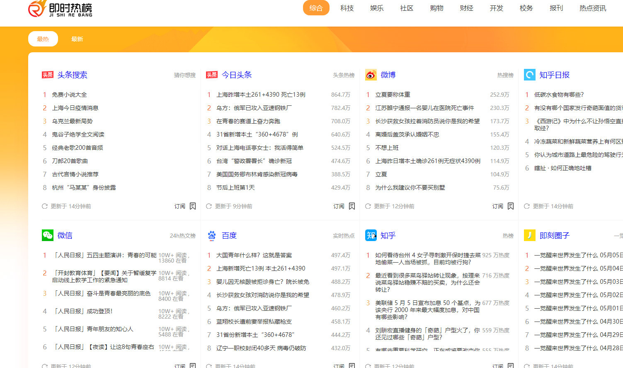
Task: Open Weibo topic 不想上班
Action: [x=387, y=148]
